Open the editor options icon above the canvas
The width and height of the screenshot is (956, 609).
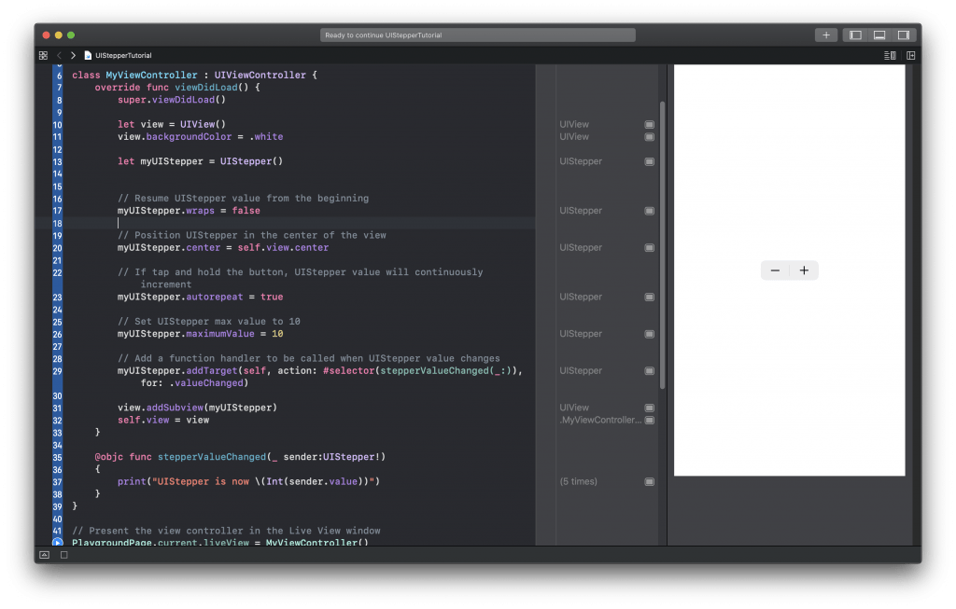888,56
